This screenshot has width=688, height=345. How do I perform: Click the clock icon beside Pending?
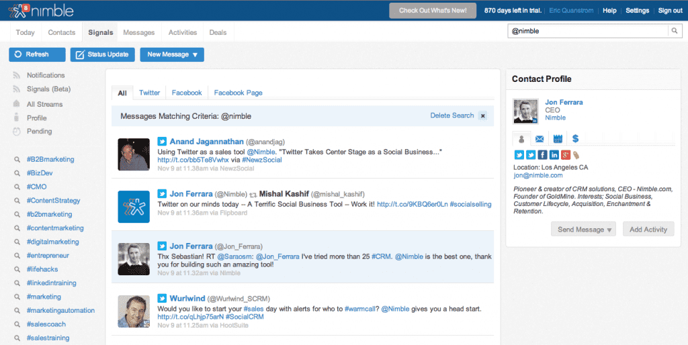(17, 131)
